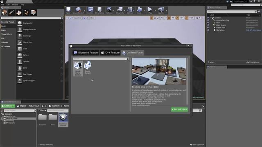Screen dimensions: 262x147
Task: Select Geometry Editing mode cube icon
Action: coord(34,13)
